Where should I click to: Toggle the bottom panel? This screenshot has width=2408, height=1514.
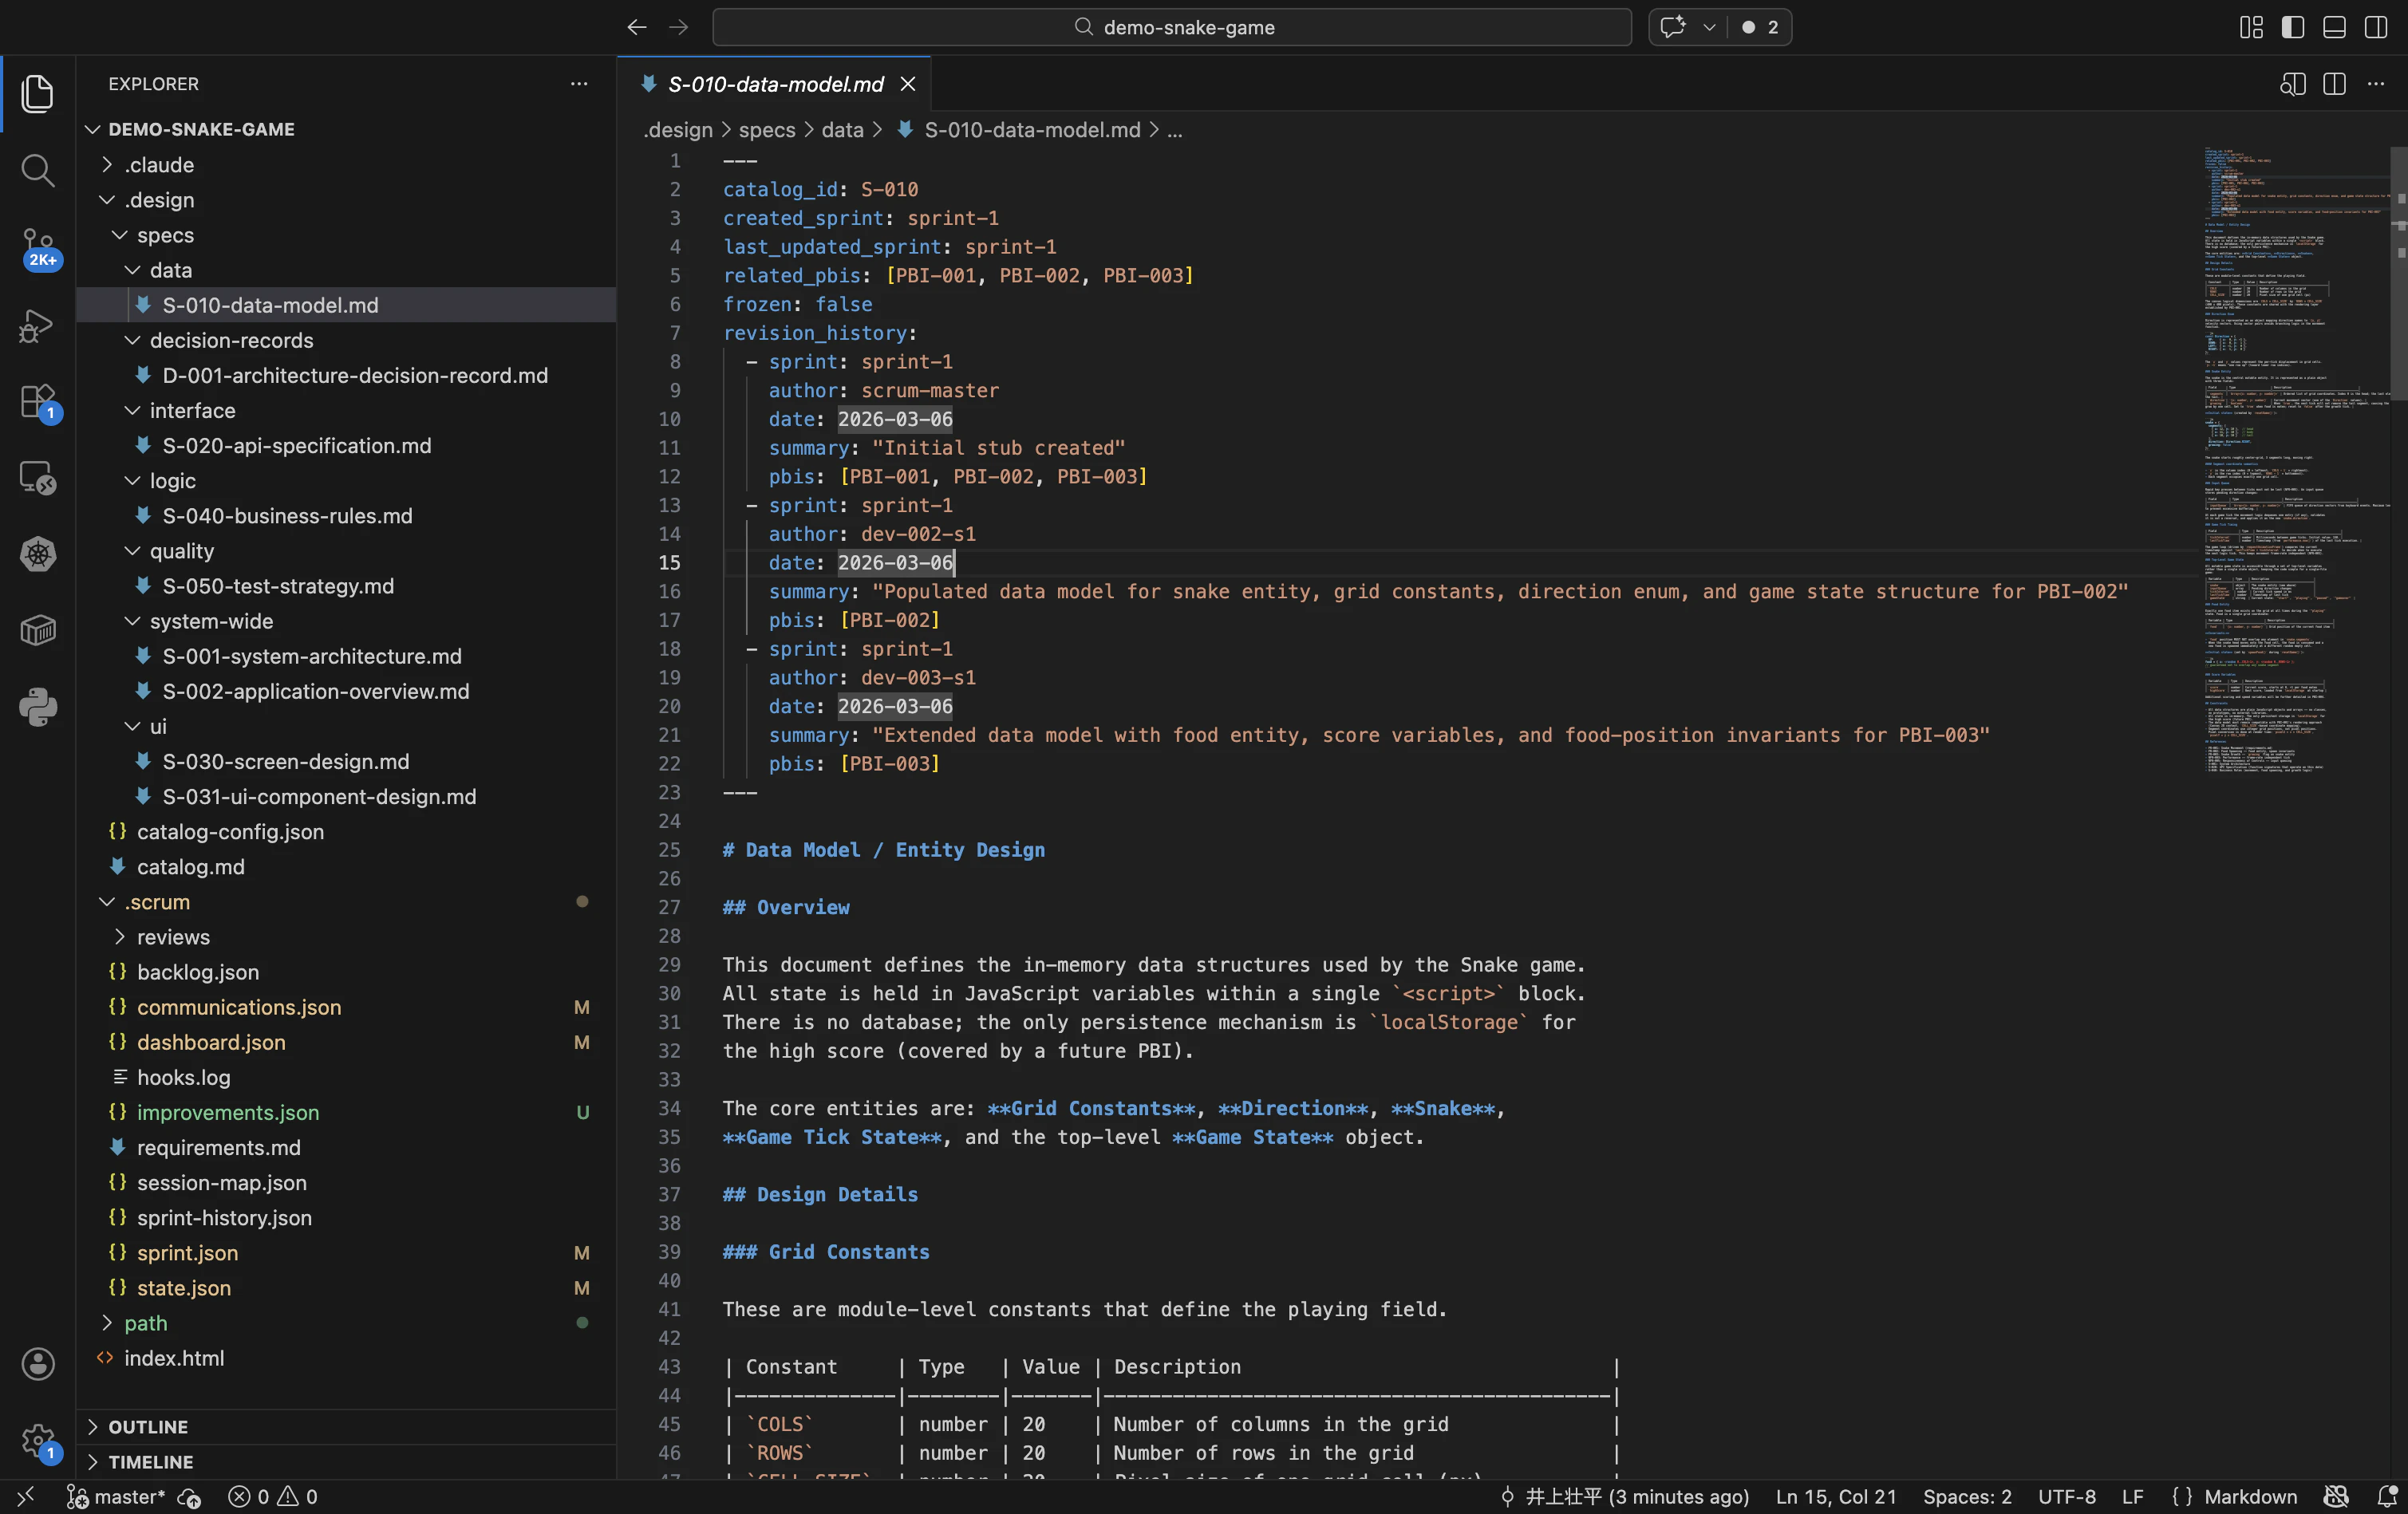tap(2334, 27)
